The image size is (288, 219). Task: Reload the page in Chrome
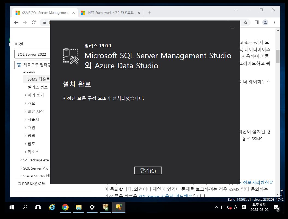(34, 22)
